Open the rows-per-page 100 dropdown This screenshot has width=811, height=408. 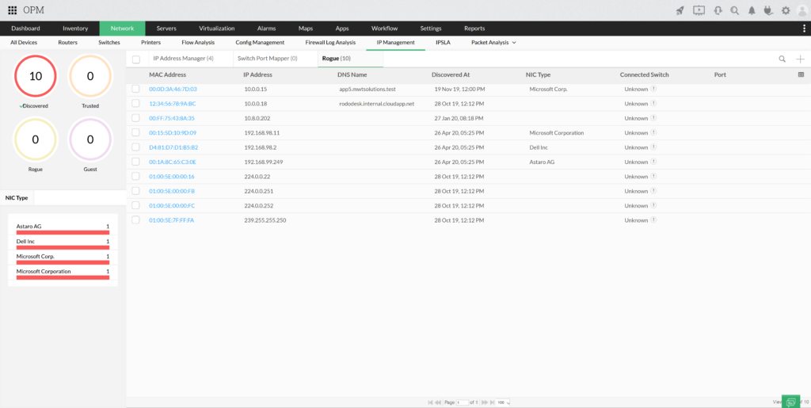tap(502, 402)
